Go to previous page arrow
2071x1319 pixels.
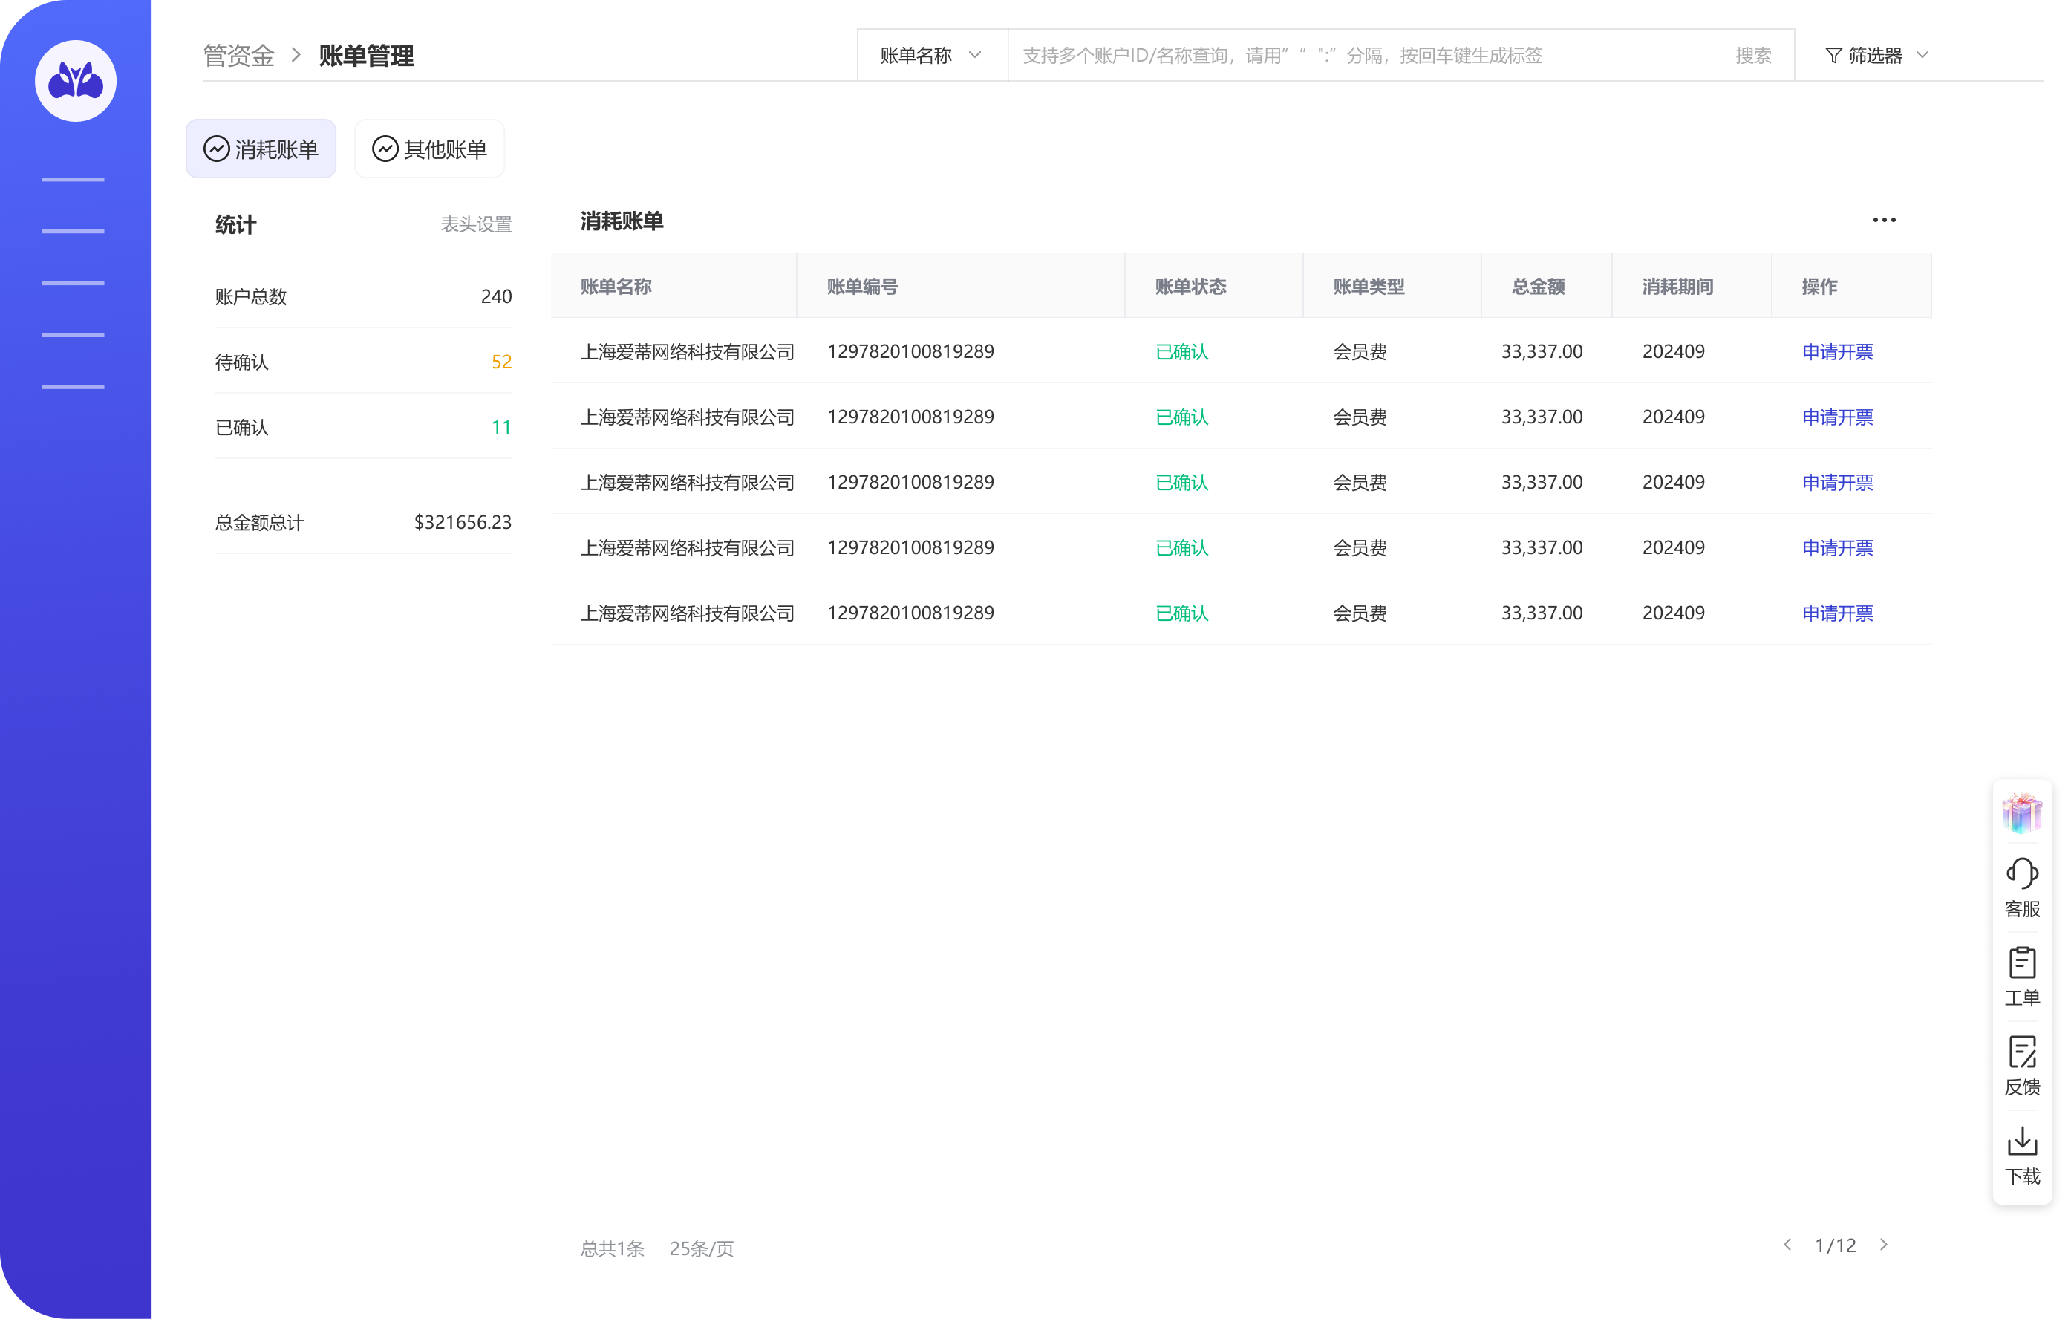pos(1787,1245)
